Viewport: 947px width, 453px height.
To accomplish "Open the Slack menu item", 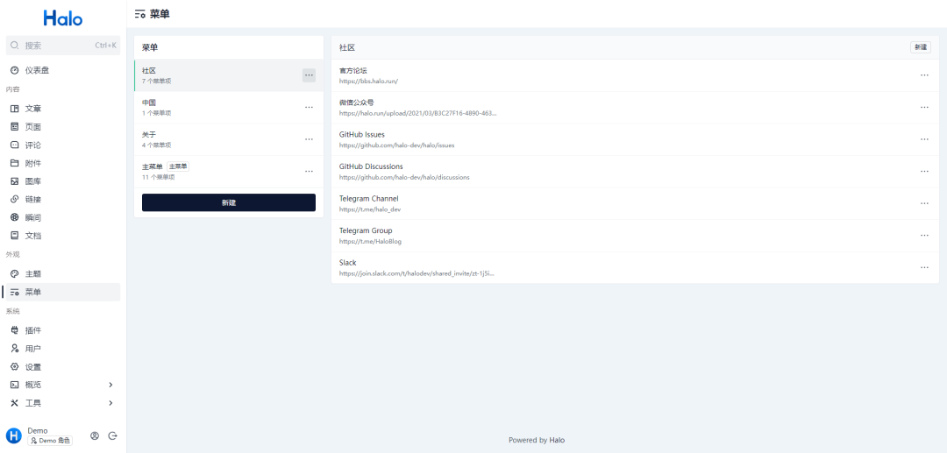I will click(635, 267).
